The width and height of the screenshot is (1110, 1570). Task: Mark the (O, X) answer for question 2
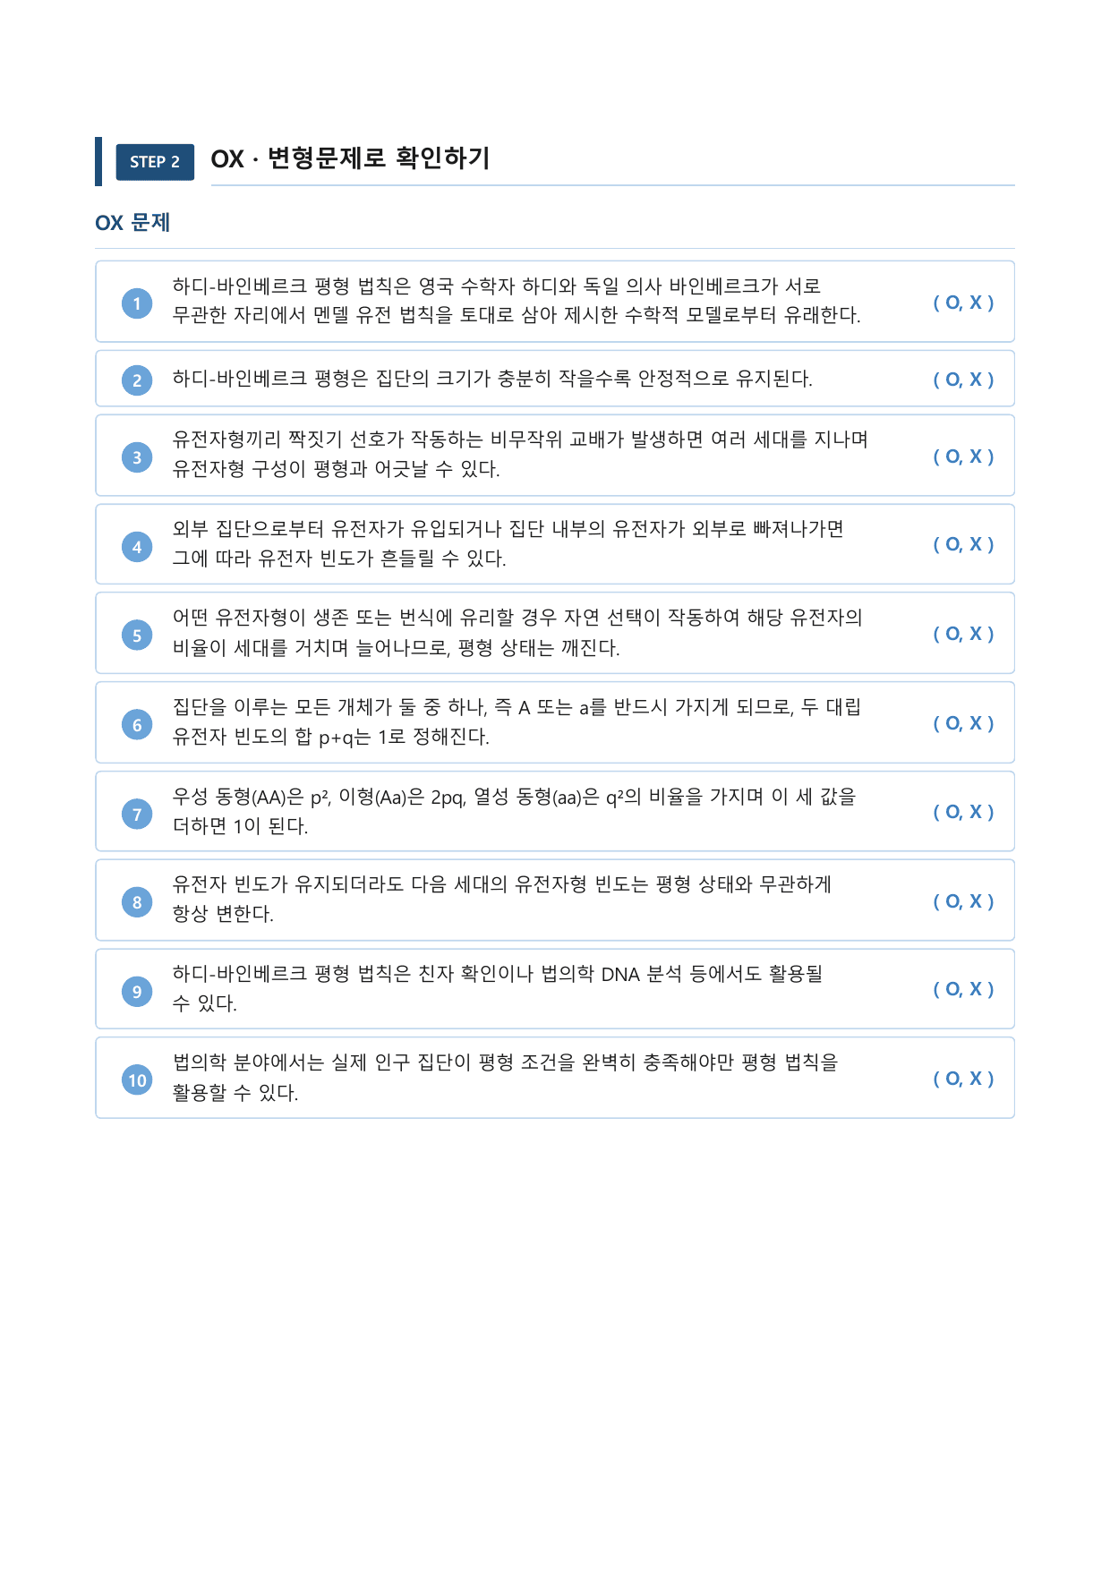tap(963, 380)
